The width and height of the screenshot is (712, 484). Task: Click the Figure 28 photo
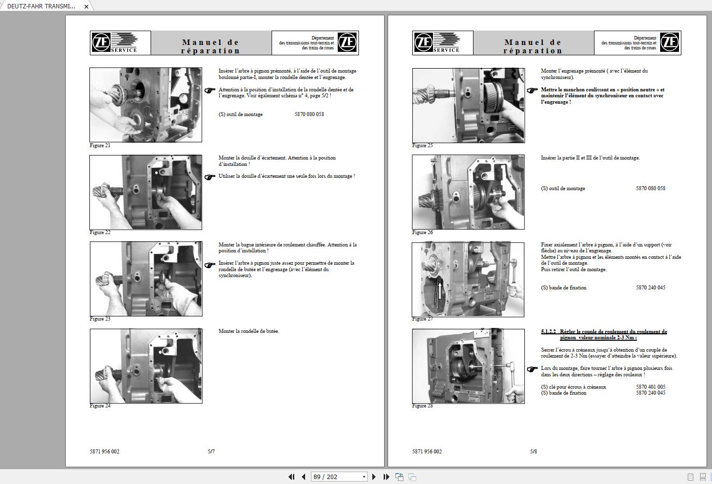pos(468,366)
